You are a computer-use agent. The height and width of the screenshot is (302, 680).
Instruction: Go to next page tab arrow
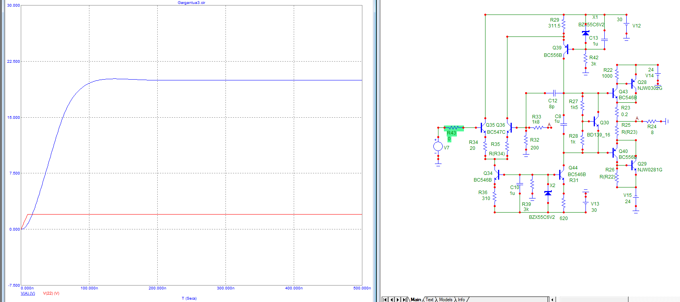click(398, 300)
